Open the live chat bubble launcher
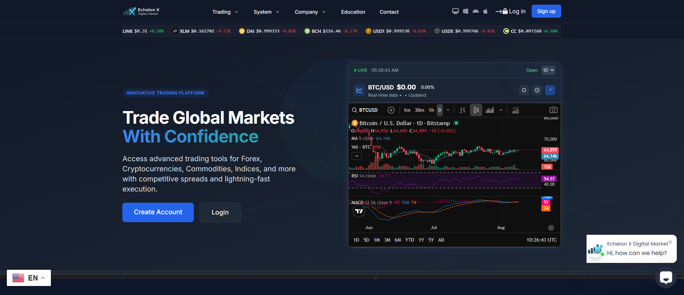The image size is (684, 295). point(666,277)
